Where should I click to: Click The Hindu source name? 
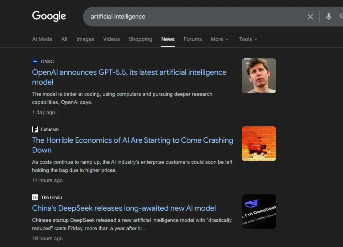point(51,197)
